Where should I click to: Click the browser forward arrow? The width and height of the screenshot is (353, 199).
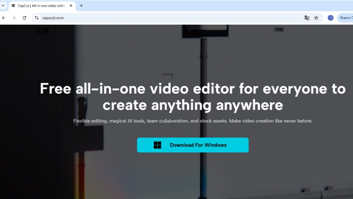pyautogui.click(x=14, y=18)
